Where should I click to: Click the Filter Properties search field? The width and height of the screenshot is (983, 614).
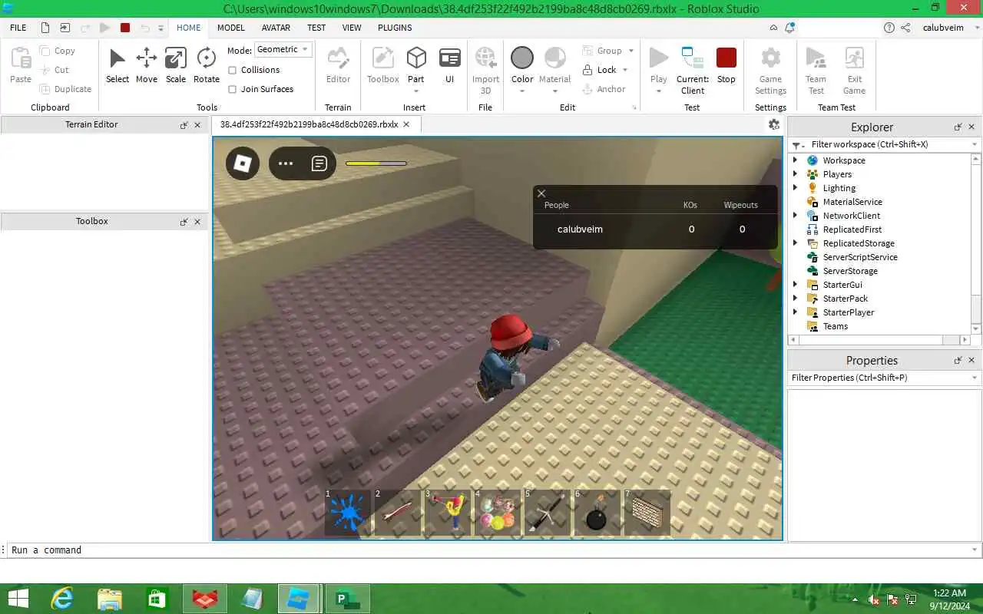click(x=885, y=378)
